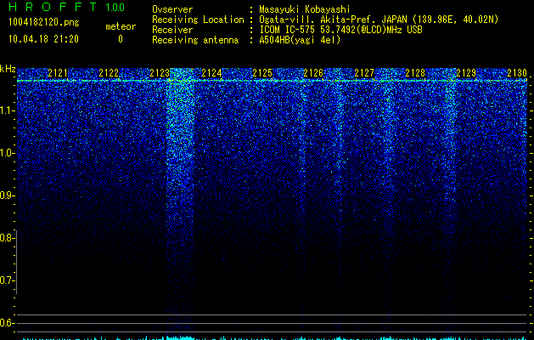
Task: Click the 2127 time marker
Action: point(364,73)
